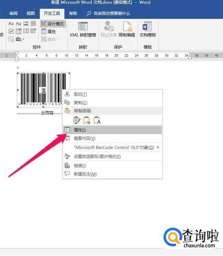Open the 帮助 tab
This screenshot has height=256, width=223.
click(73, 13)
